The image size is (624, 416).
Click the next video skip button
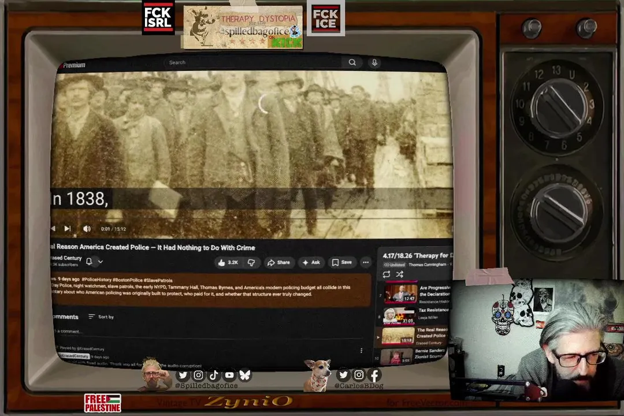click(68, 228)
